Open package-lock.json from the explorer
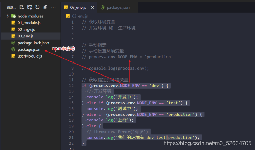 click(33, 43)
